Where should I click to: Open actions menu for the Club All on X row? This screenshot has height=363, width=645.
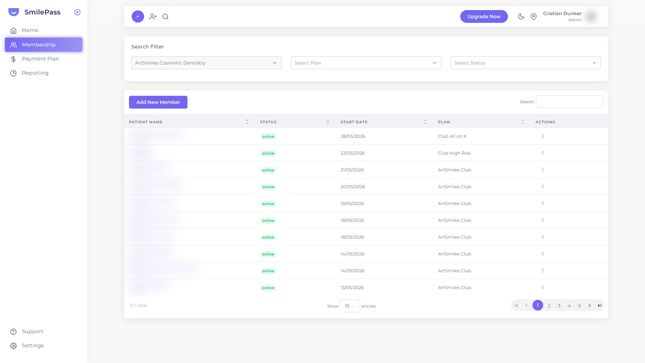[543, 136]
